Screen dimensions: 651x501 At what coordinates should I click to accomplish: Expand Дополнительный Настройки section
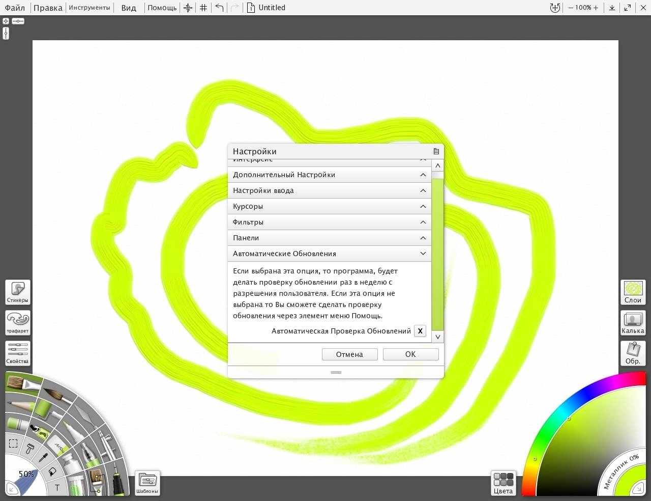330,175
